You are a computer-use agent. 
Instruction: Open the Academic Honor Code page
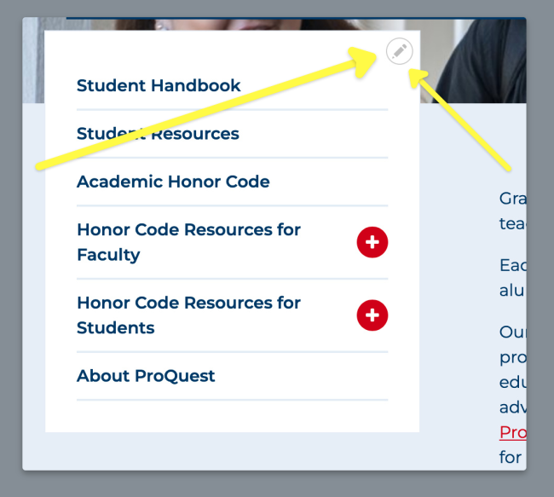click(x=173, y=182)
